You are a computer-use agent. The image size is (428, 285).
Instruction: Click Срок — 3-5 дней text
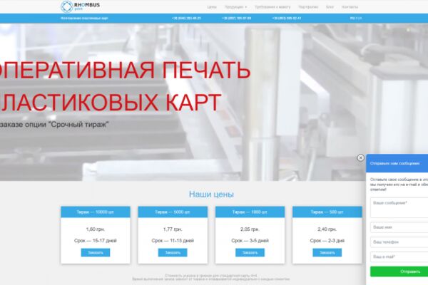coord(250,241)
